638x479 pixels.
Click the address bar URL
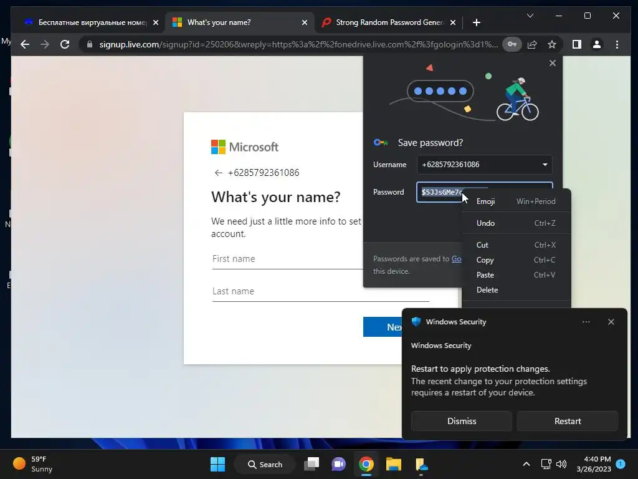(298, 44)
